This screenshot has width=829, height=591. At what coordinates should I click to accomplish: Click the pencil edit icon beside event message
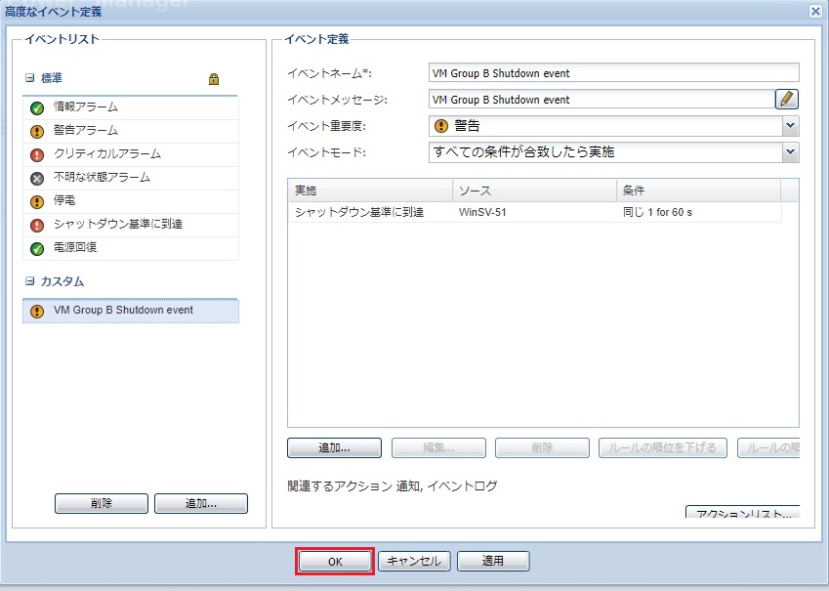(787, 99)
